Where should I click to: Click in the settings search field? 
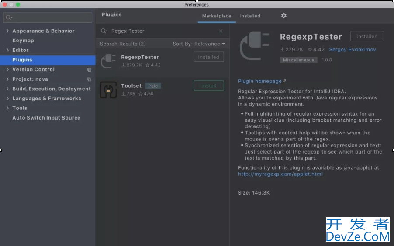tap(48, 17)
